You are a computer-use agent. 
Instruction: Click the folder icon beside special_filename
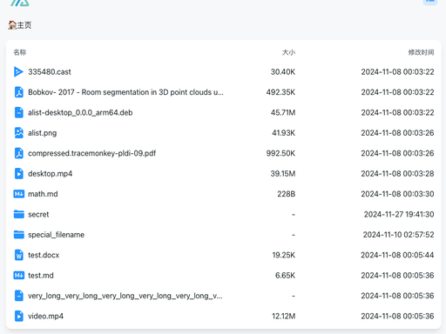pos(19,235)
